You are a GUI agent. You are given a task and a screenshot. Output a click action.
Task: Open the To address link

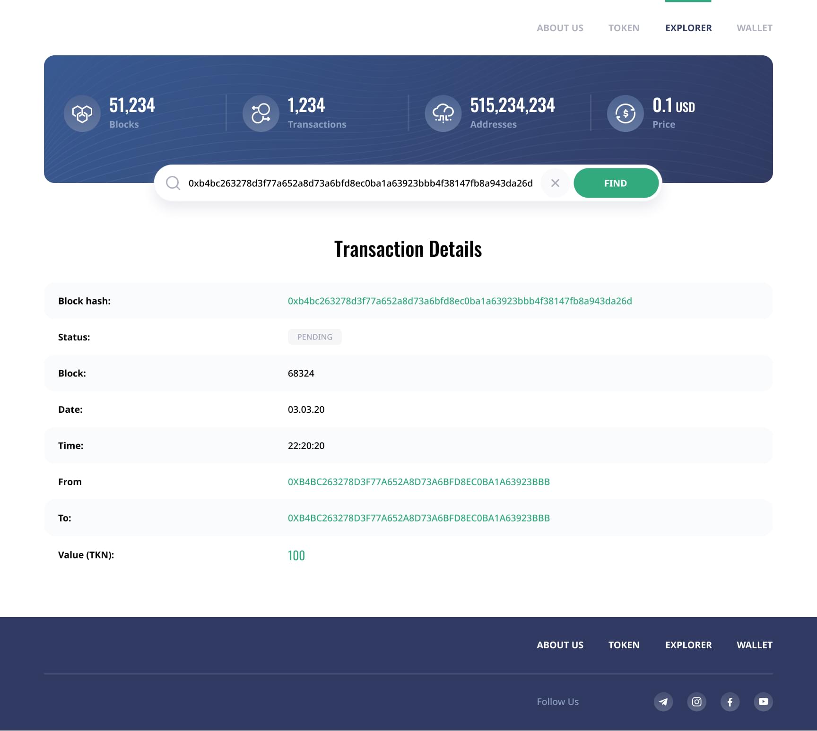point(418,518)
